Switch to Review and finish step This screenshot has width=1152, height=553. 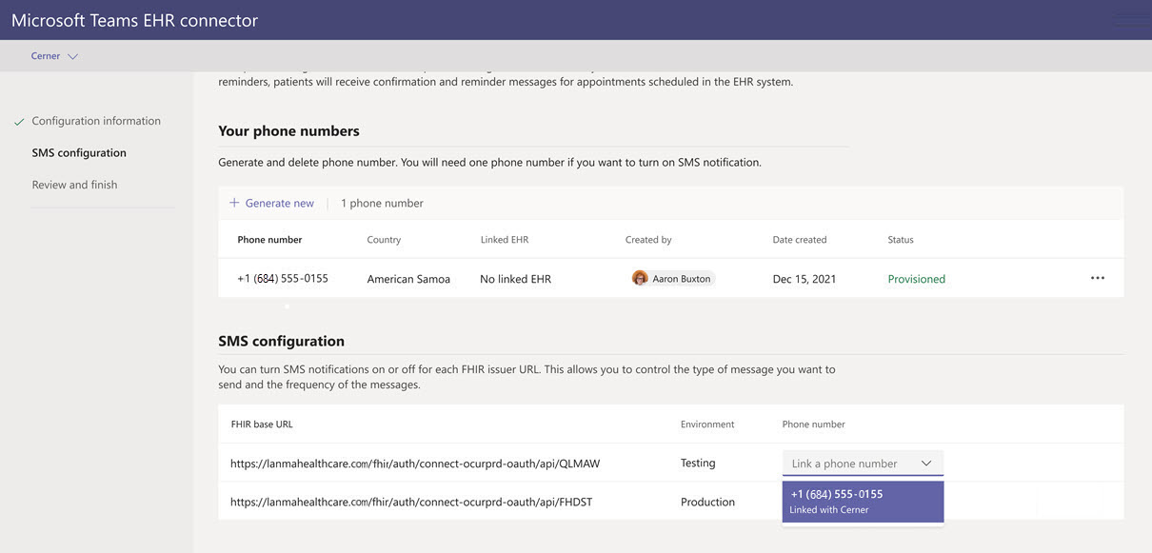click(x=74, y=185)
